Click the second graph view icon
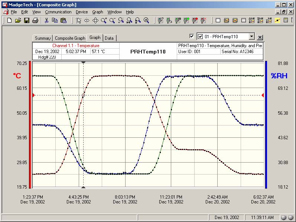The image size is (296, 222). point(235,20)
